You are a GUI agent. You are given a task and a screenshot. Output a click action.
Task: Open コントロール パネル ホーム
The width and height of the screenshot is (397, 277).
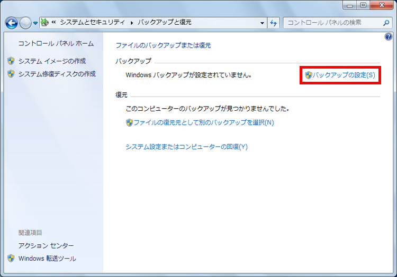tap(56, 43)
